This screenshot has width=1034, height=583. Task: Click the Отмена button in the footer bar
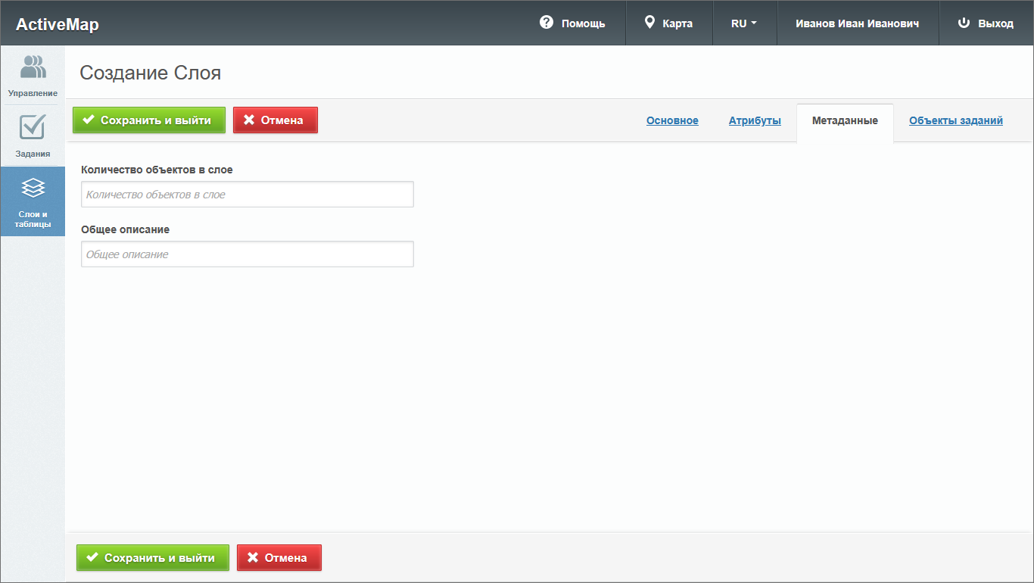pyautogui.click(x=279, y=557)
